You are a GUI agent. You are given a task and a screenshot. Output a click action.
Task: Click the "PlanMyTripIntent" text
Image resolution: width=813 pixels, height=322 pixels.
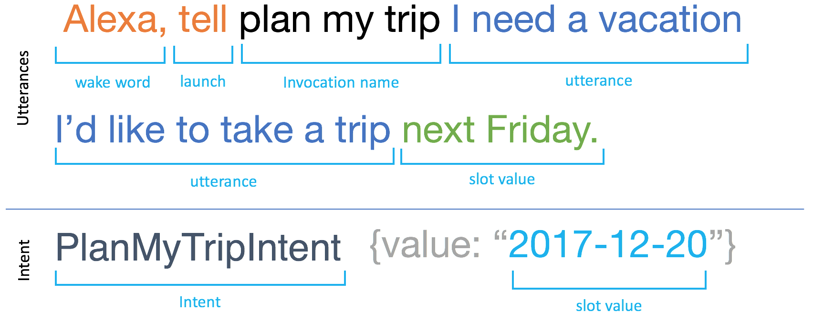198,248
